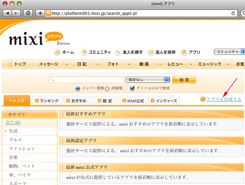Open the メッセージ menu item
Viewport: 245px width, 185px height.
[49, 64]
